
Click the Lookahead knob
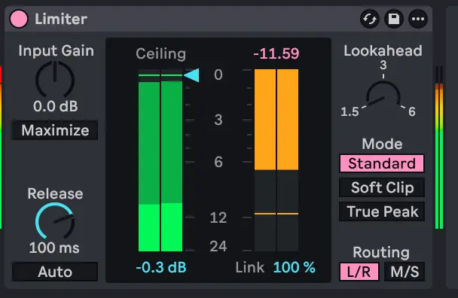[383, 94]
